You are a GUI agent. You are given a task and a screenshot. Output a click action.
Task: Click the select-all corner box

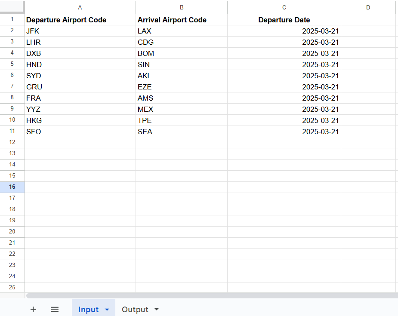(x=12, y=7)
